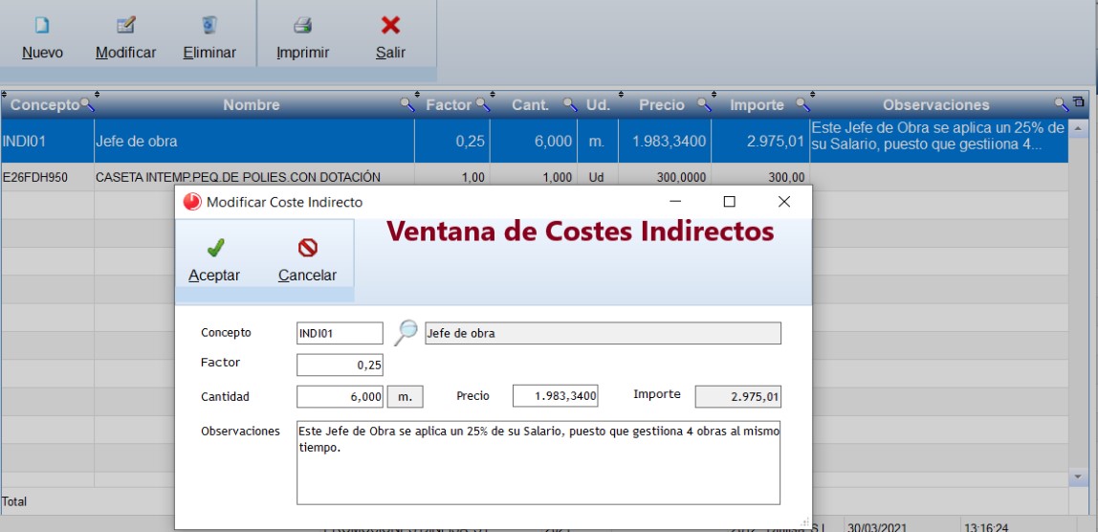Click the Modificar edit icon in toolbar

125,26
